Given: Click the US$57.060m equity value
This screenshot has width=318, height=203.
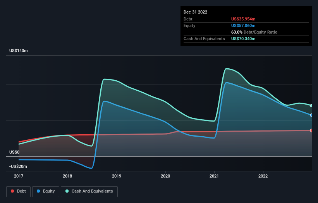Looking at the screenshot, I should click(243, 25).
